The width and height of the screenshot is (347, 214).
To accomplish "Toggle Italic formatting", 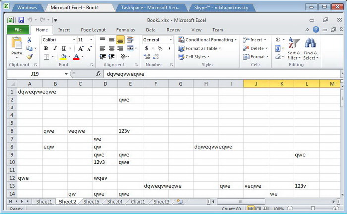I will [55, 48].
